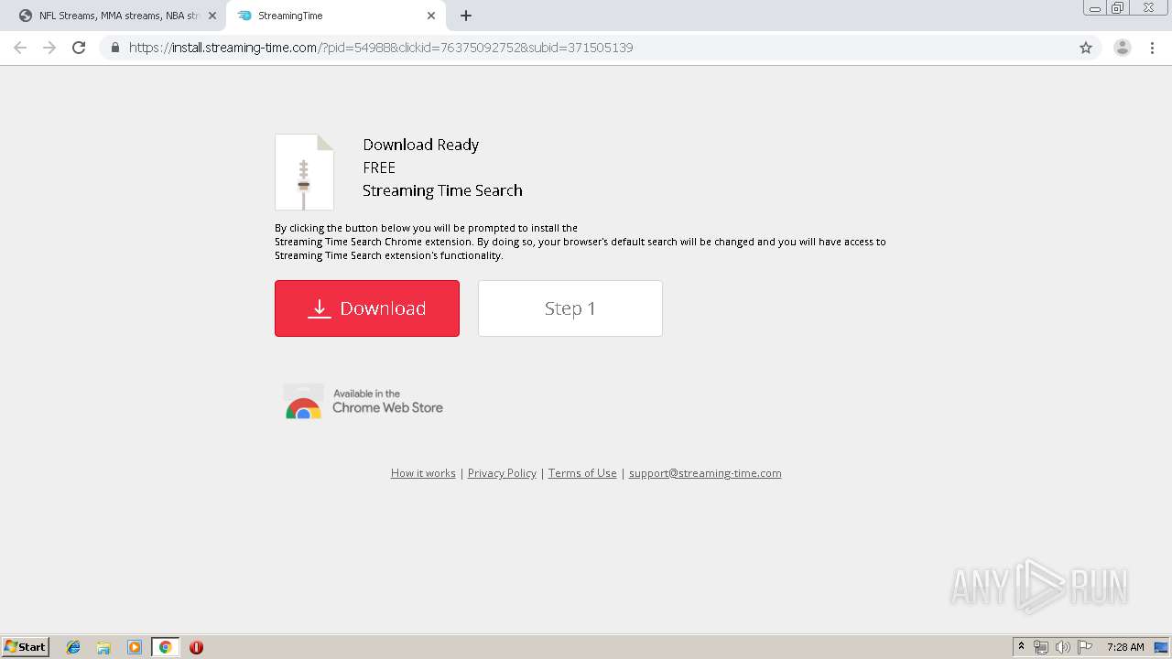Close the NFL Streams tab
1172x659 pixels.
tap(212, 16)
